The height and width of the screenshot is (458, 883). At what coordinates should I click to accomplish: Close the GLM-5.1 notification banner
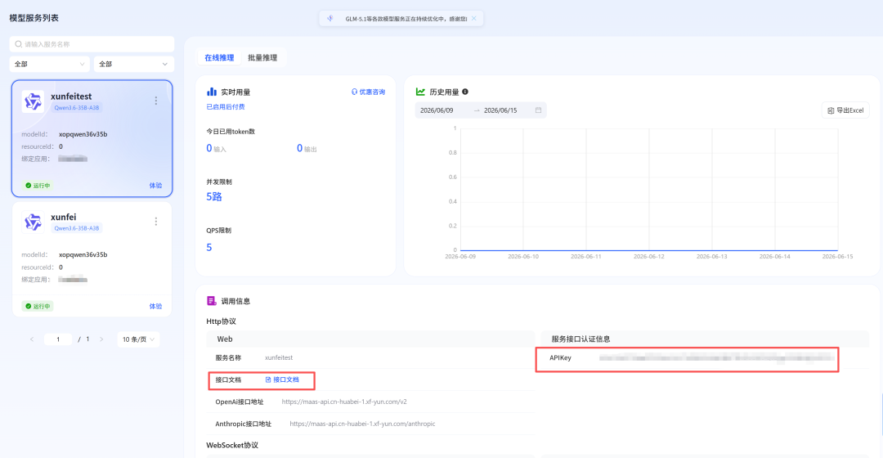(474, 19)
